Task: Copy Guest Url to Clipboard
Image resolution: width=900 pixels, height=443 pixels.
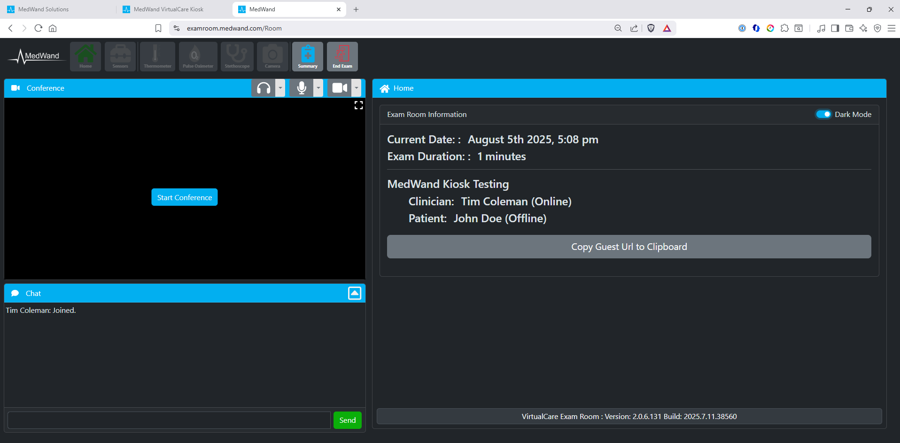Action: (x=629, y=247)
